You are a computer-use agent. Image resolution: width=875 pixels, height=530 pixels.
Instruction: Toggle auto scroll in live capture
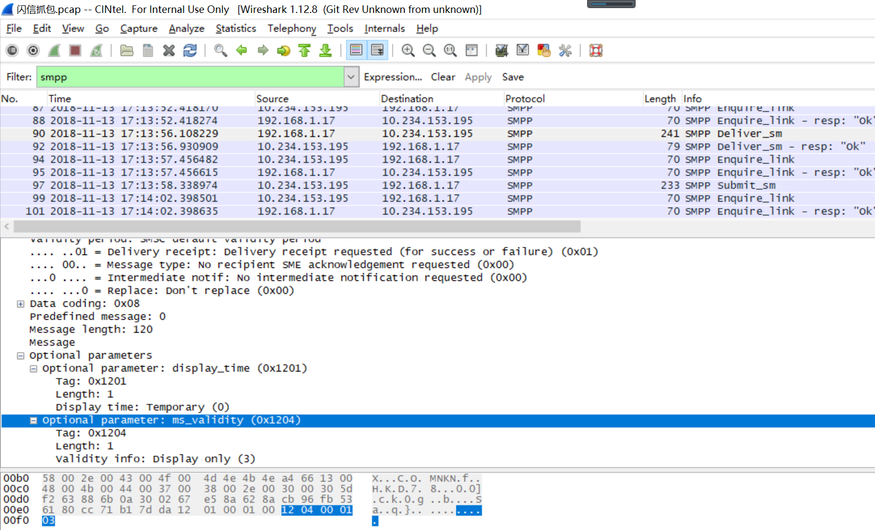click(x=377, y=51)
